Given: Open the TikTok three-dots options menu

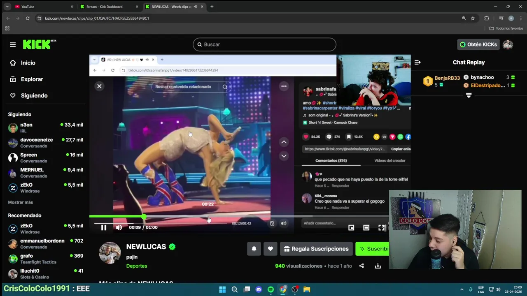Looking at the screenshot, I should [x=284, y=86].
